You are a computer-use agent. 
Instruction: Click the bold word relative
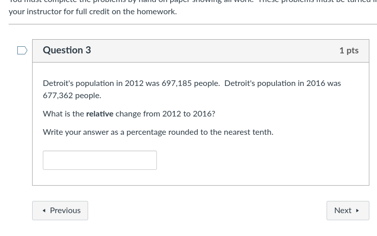100,114
